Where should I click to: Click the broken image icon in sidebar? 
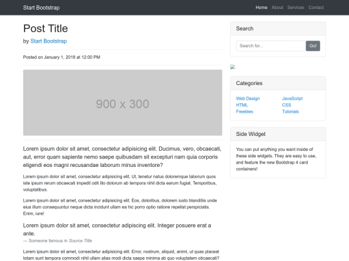(233, 67)
